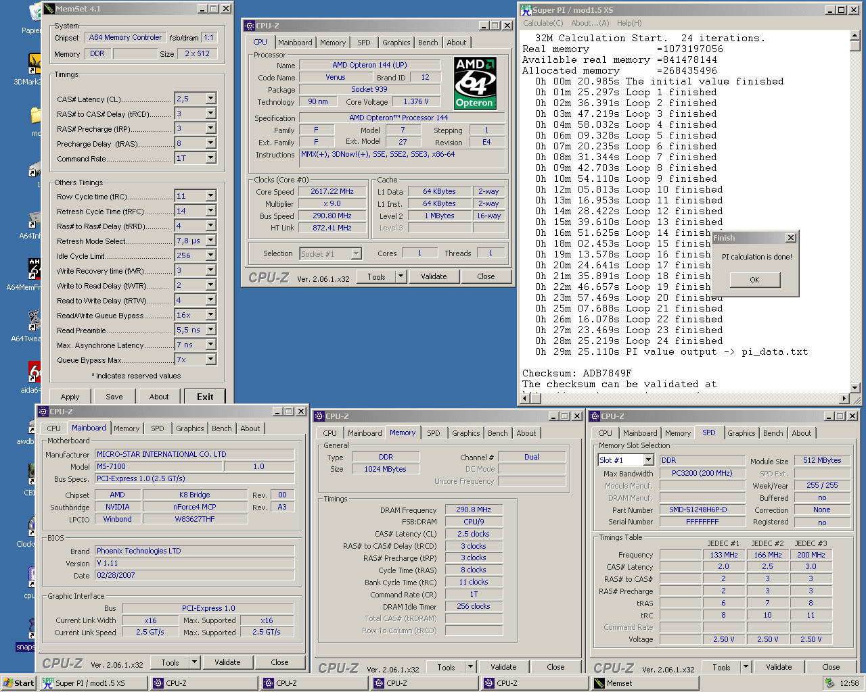Click the system tray icon beside the clock
This screenshot has width=866, height=692.
tap(829, 683)
